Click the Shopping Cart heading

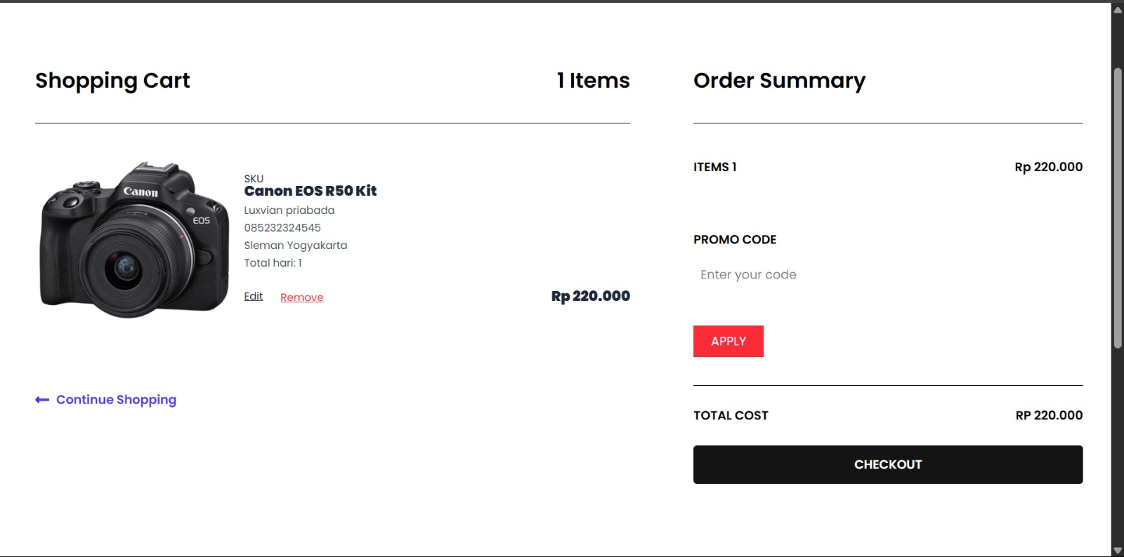112,81
